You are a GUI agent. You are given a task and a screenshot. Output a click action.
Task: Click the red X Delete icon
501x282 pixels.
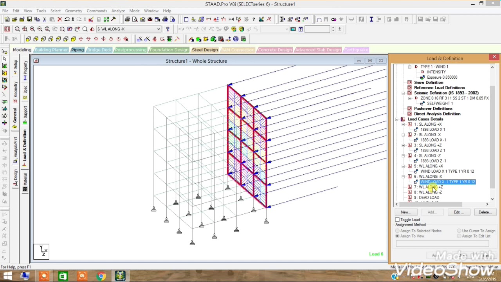[59, 19]
